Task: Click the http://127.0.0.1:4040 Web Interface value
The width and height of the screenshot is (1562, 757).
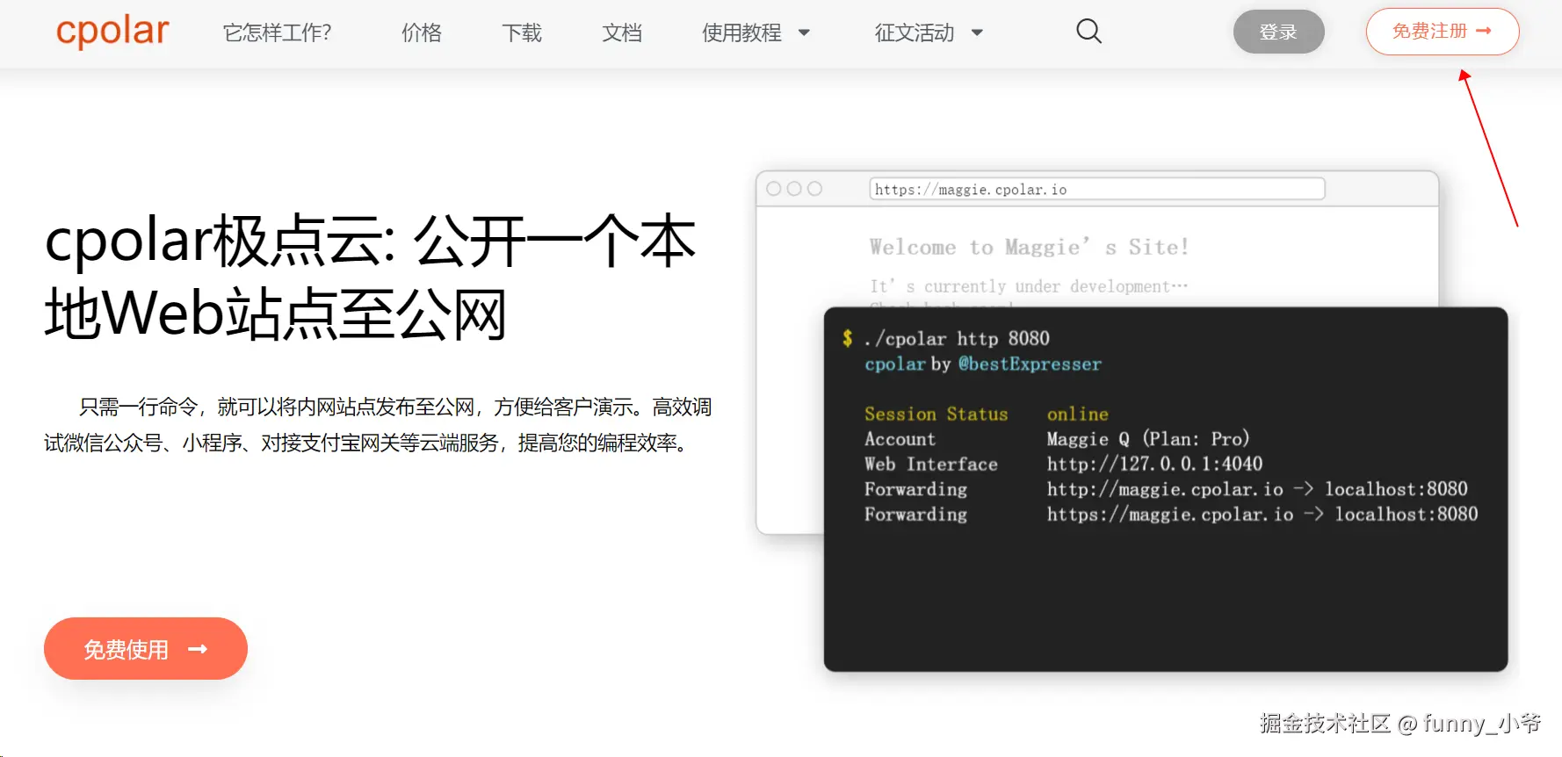Action: 1154,464
